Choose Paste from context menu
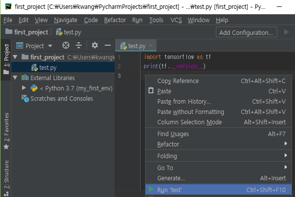 tap(218, 91)
